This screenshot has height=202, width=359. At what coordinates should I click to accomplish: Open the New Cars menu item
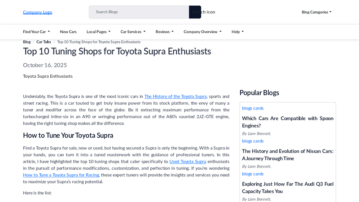pyautogui.click(x=68, y=32)
